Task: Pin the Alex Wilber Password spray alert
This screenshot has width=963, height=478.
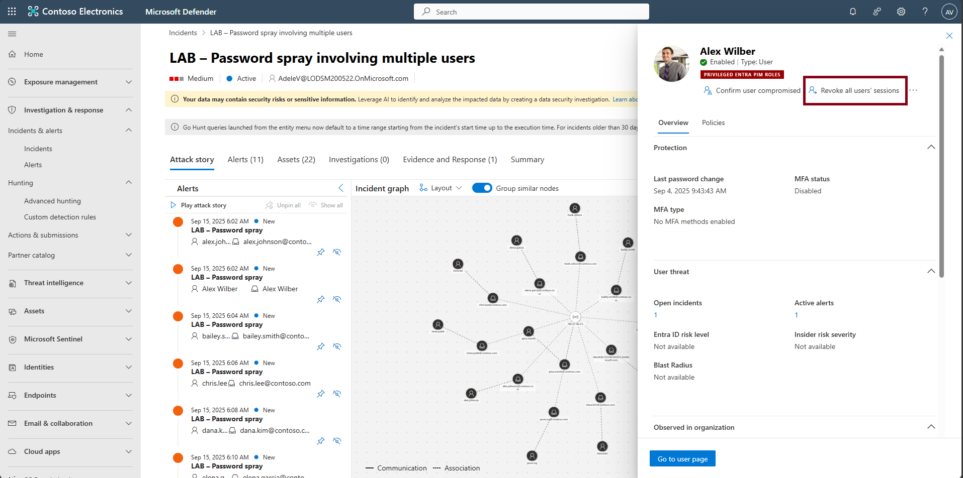Action: point(321,299)
